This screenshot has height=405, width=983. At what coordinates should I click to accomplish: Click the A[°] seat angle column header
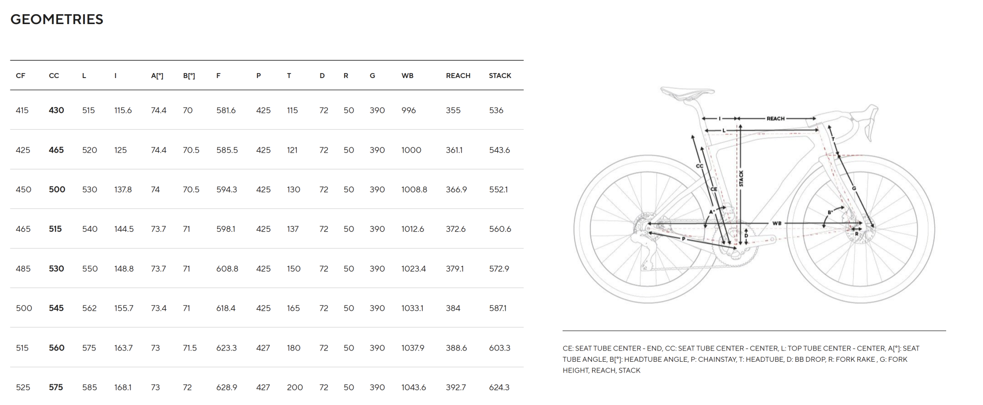(x=157, y=76)
